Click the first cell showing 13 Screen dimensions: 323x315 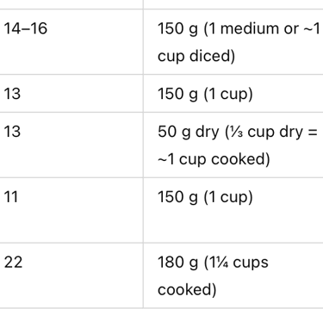(x=71, y=93)
